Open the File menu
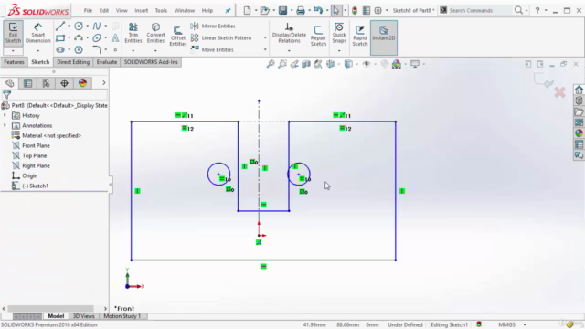The height and width of the screenshot is (329, 585). click(x=88, y=10)
